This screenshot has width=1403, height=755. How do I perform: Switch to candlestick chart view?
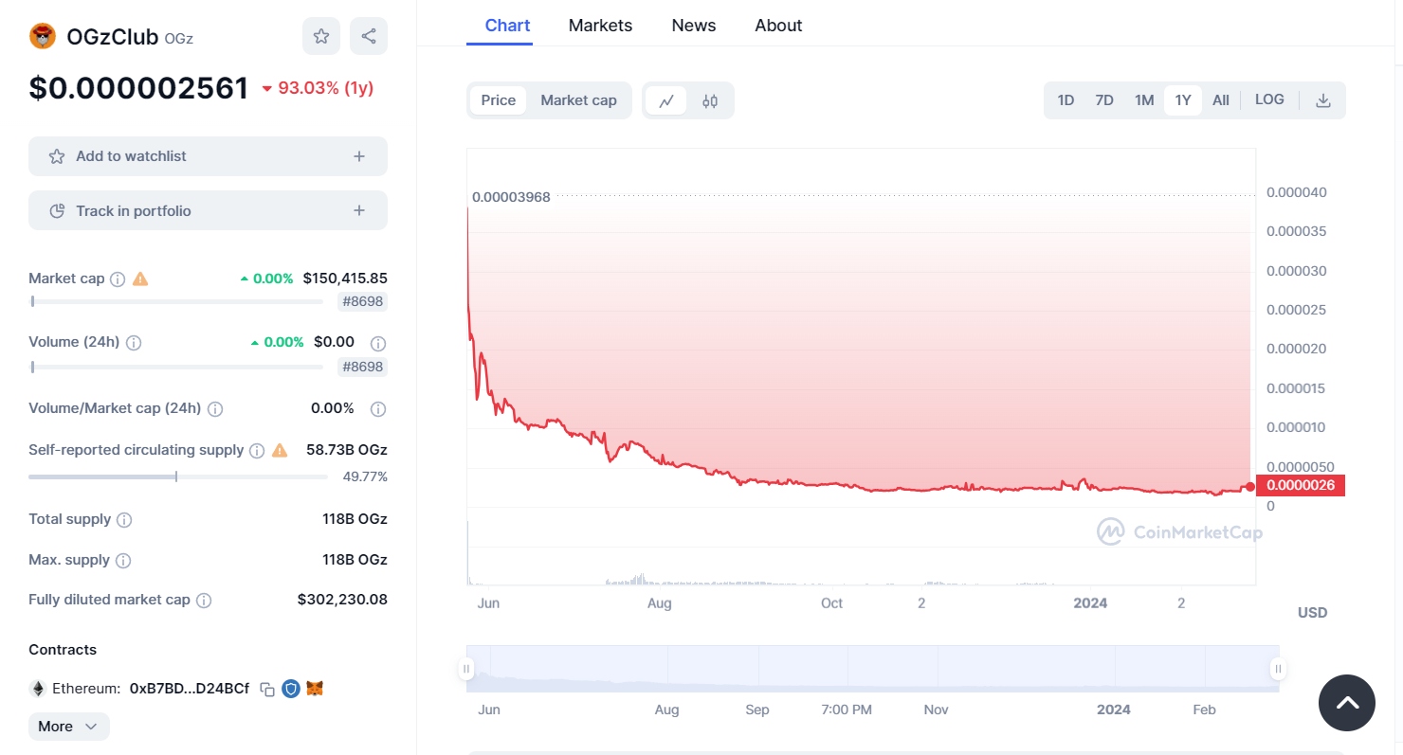710,100
